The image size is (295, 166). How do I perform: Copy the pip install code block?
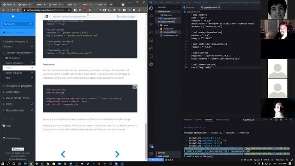135,87
